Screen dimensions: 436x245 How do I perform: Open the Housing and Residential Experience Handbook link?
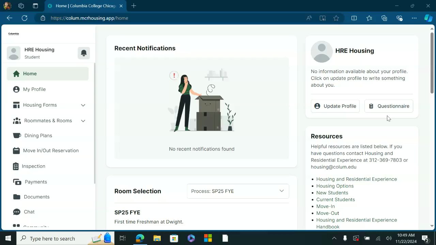click(357, 223)
